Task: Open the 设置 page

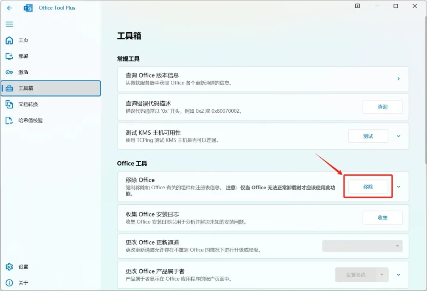Action: [51, 267]
